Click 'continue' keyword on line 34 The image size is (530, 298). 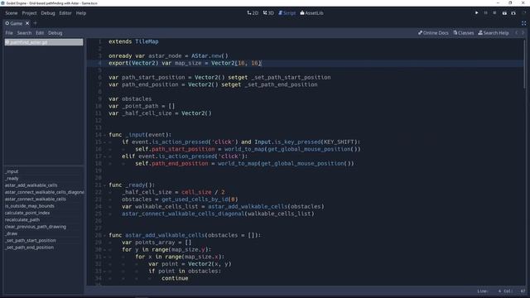(175, 278)
